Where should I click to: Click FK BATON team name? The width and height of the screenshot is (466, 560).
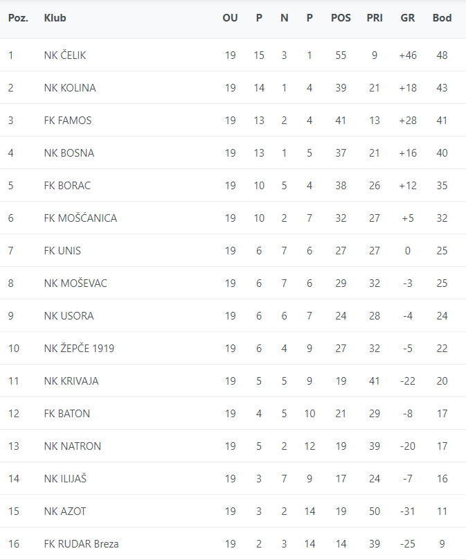coord(67,414)
